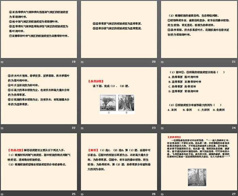238x196 pixels.
Task: Click the transition star icon below slide 20
Action: [x=83, y=62]
